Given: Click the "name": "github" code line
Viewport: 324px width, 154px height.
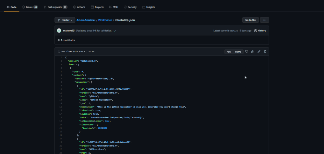Looking at the screenshot, I should 90,96.
